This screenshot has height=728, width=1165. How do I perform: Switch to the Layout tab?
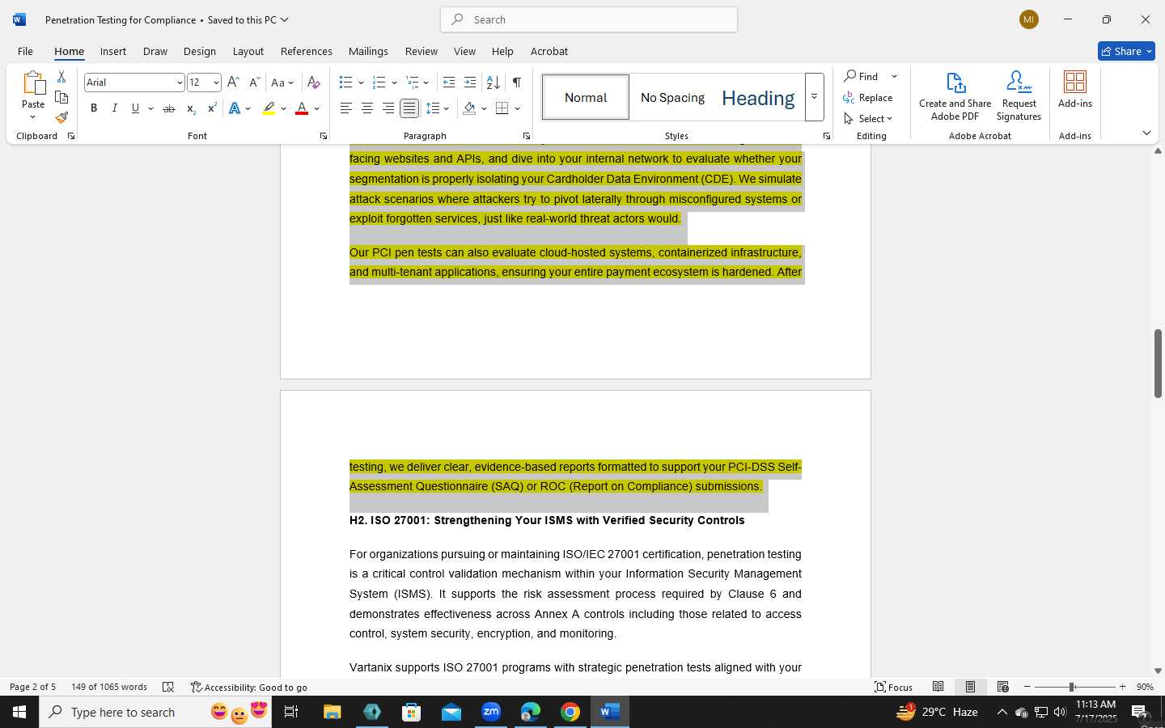248,51
